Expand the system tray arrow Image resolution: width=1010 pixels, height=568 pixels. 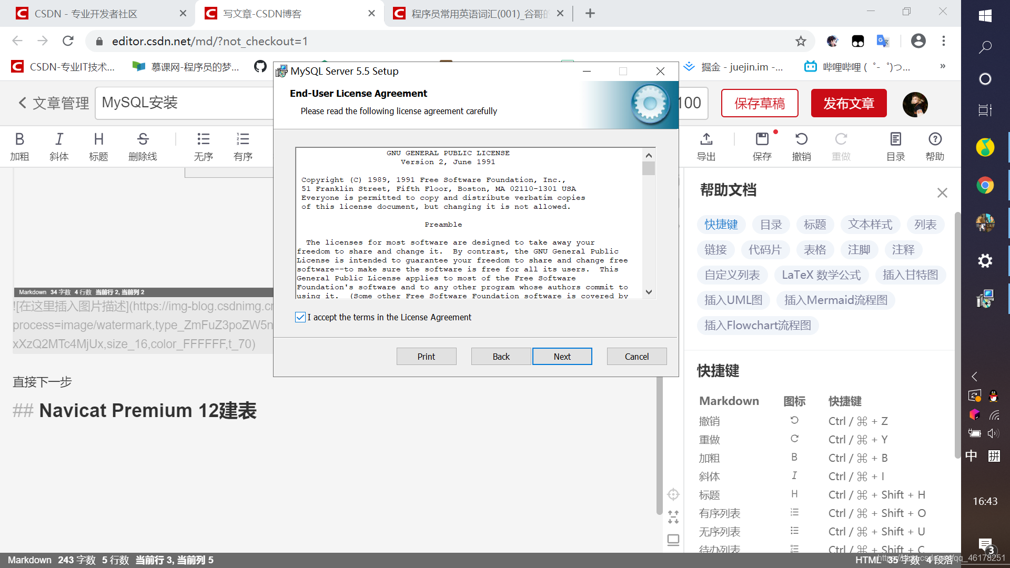click(x=974, y=377)
